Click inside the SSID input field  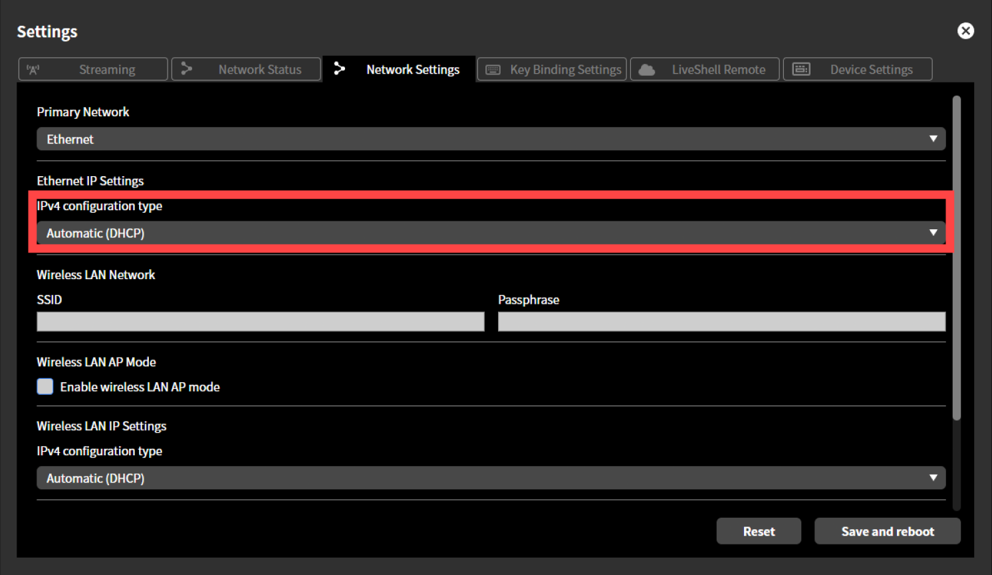[259, 322]
